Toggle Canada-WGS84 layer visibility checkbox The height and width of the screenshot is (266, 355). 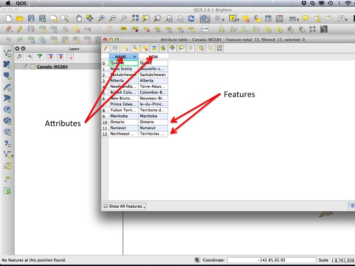tap(25, 66)
